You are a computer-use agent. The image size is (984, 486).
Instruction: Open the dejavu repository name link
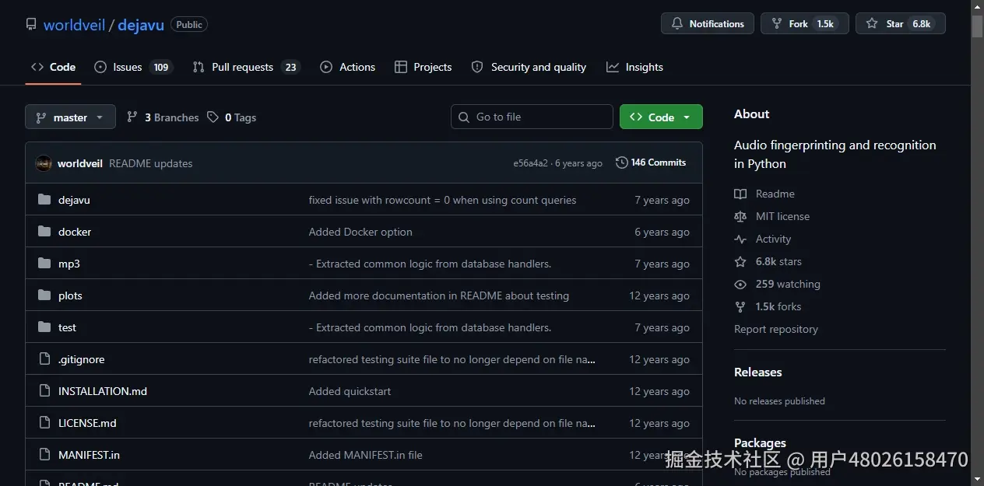[141, 25]
